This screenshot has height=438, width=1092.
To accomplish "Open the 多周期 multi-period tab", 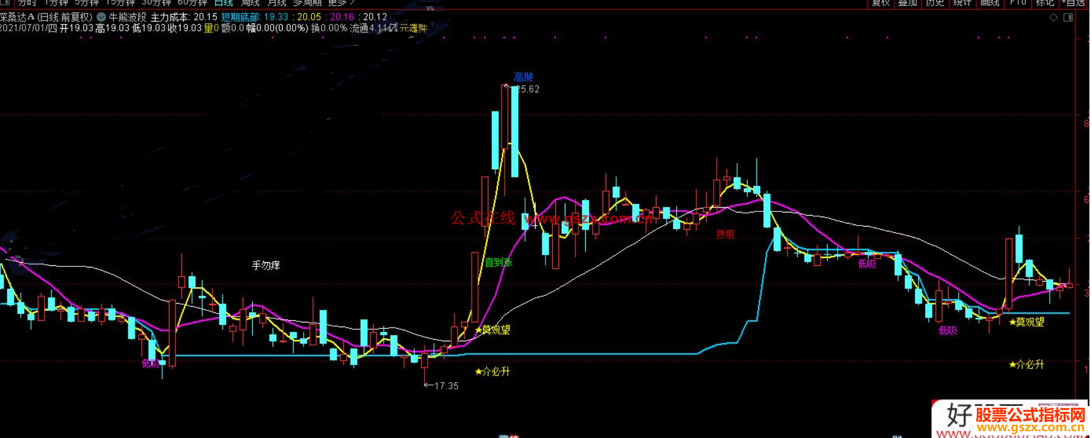I will [307, 3].
